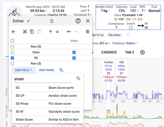The width and height of the screenshot is (164, 127).
Task: Redo the last change
Action: click(76, 31)
